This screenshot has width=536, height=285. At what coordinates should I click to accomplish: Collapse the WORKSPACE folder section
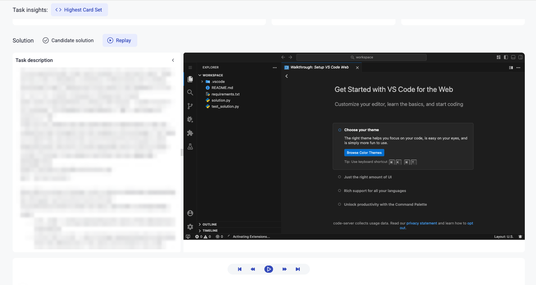tap(239, 75)
